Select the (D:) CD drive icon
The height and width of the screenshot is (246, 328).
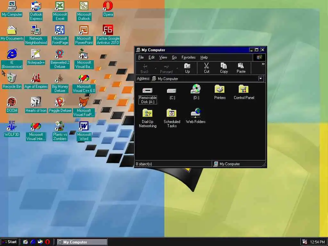point(196,92)
